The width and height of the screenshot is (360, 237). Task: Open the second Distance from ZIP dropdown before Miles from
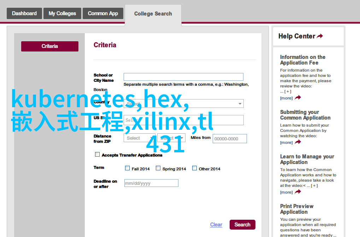click(x=171, y=138)
